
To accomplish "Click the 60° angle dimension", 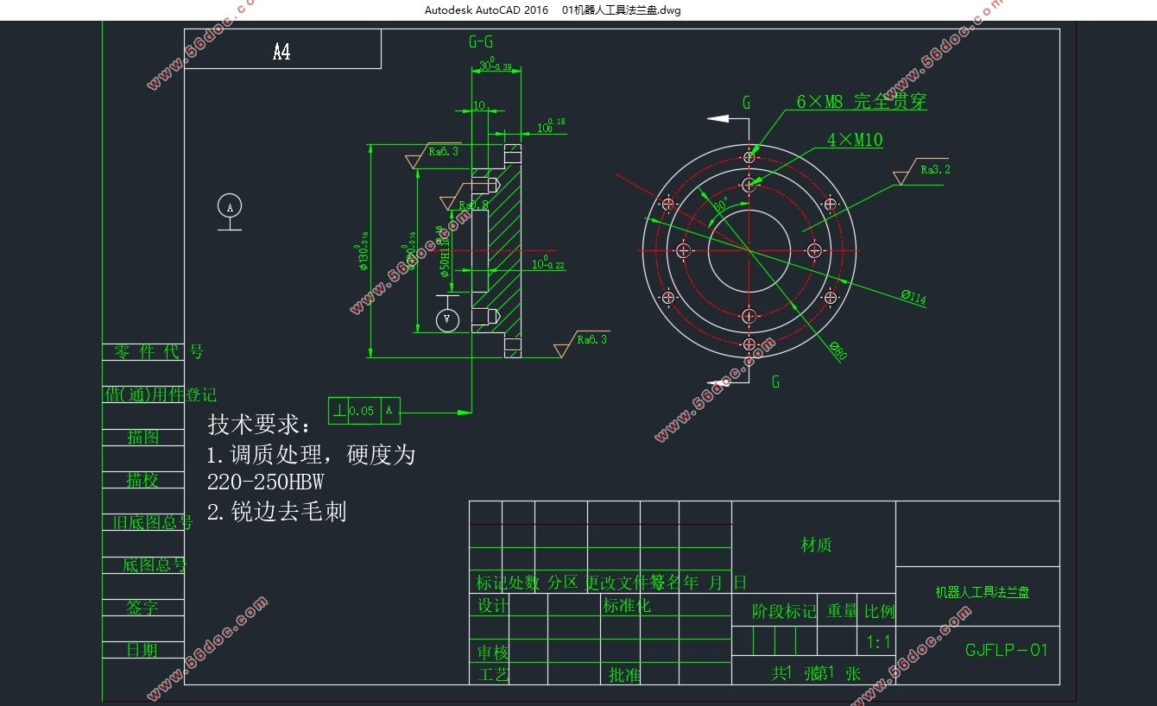I will coord(721,205).
